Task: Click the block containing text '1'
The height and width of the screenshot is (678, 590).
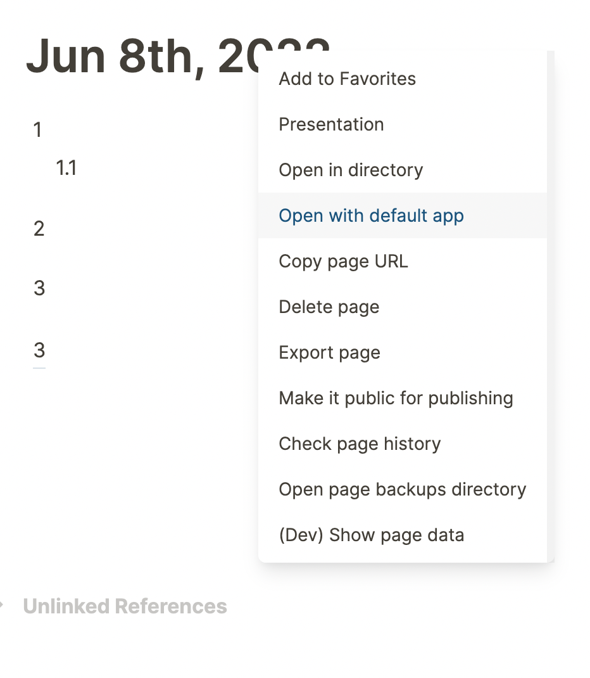Action: pos(37,130)
